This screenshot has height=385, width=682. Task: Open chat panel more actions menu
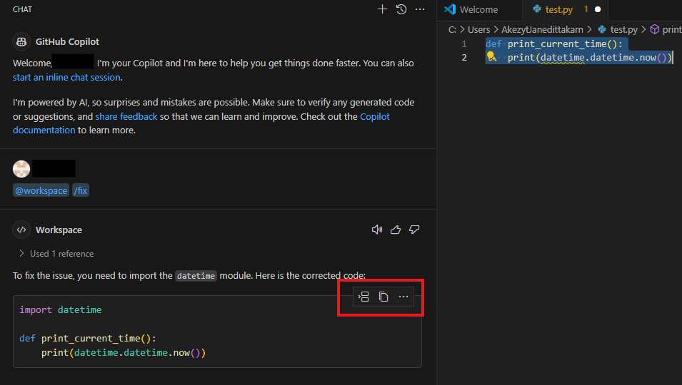click(420, 9)
